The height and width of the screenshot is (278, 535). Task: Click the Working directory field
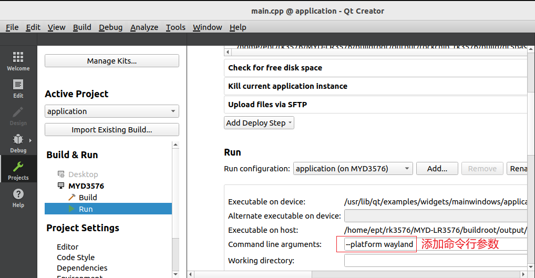coord(436,261)
